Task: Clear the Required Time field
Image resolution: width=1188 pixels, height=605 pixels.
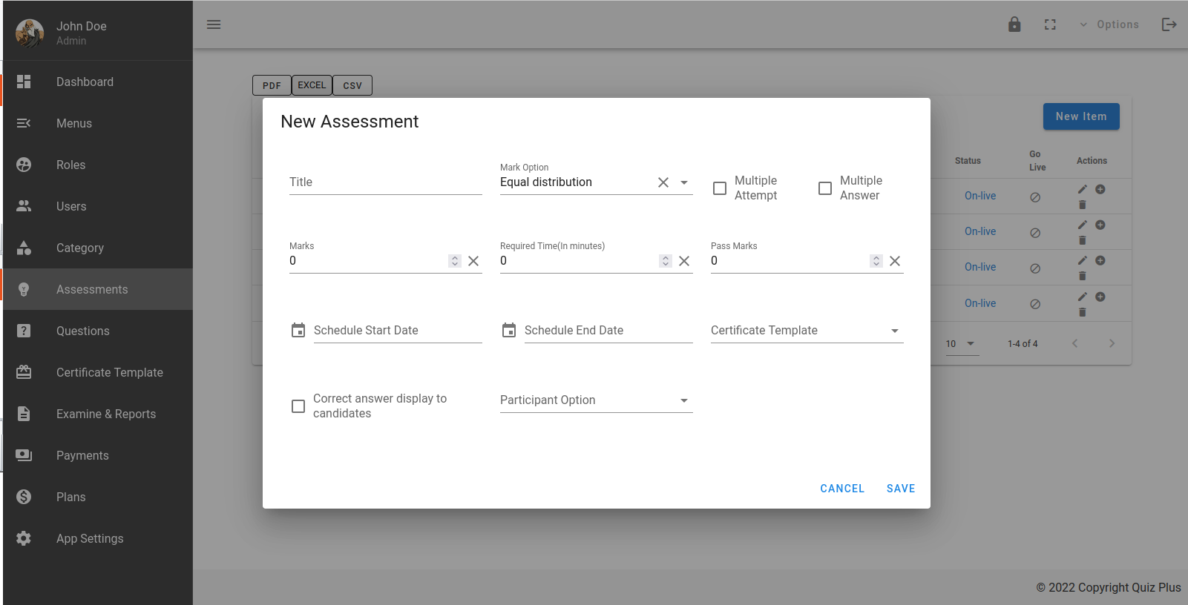Action: (x=684, y=261)
